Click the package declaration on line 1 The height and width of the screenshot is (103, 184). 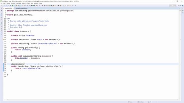coord(40,11)
